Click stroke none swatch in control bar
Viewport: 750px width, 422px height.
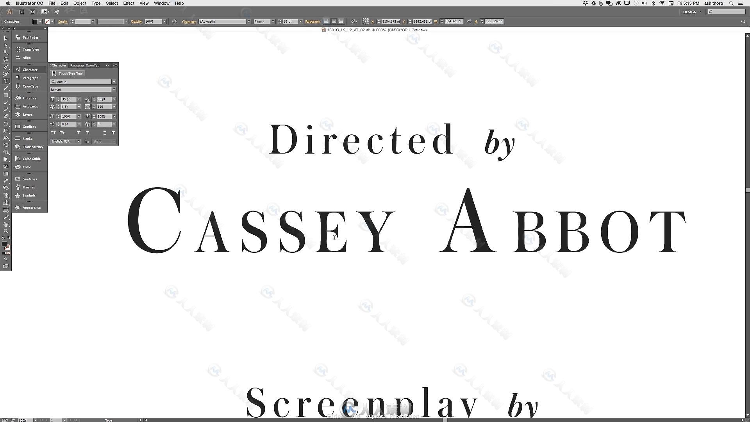click(x=47, y=21)
